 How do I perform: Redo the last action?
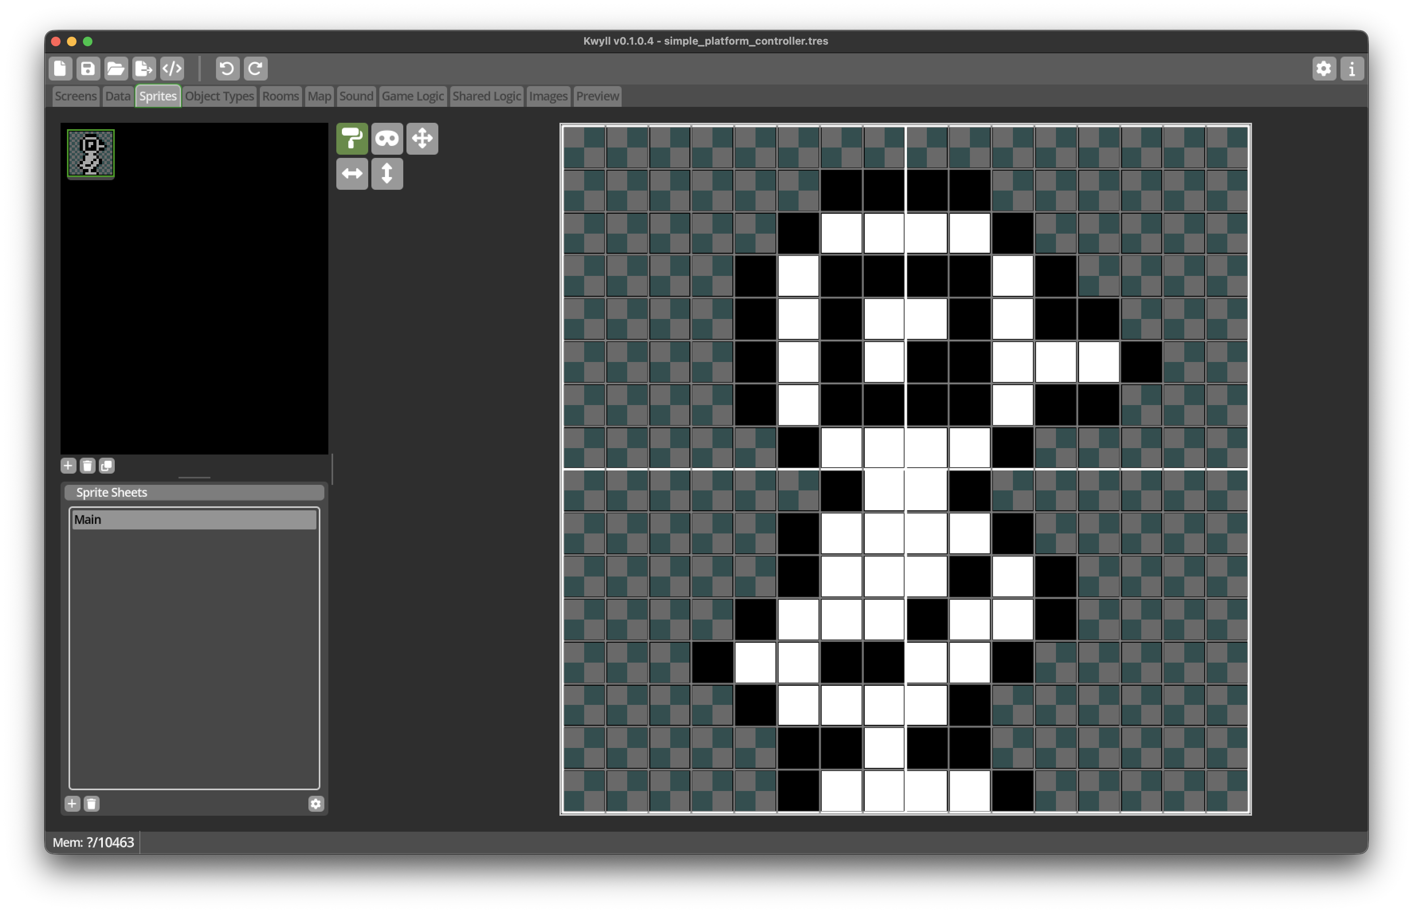pos(255,69)
